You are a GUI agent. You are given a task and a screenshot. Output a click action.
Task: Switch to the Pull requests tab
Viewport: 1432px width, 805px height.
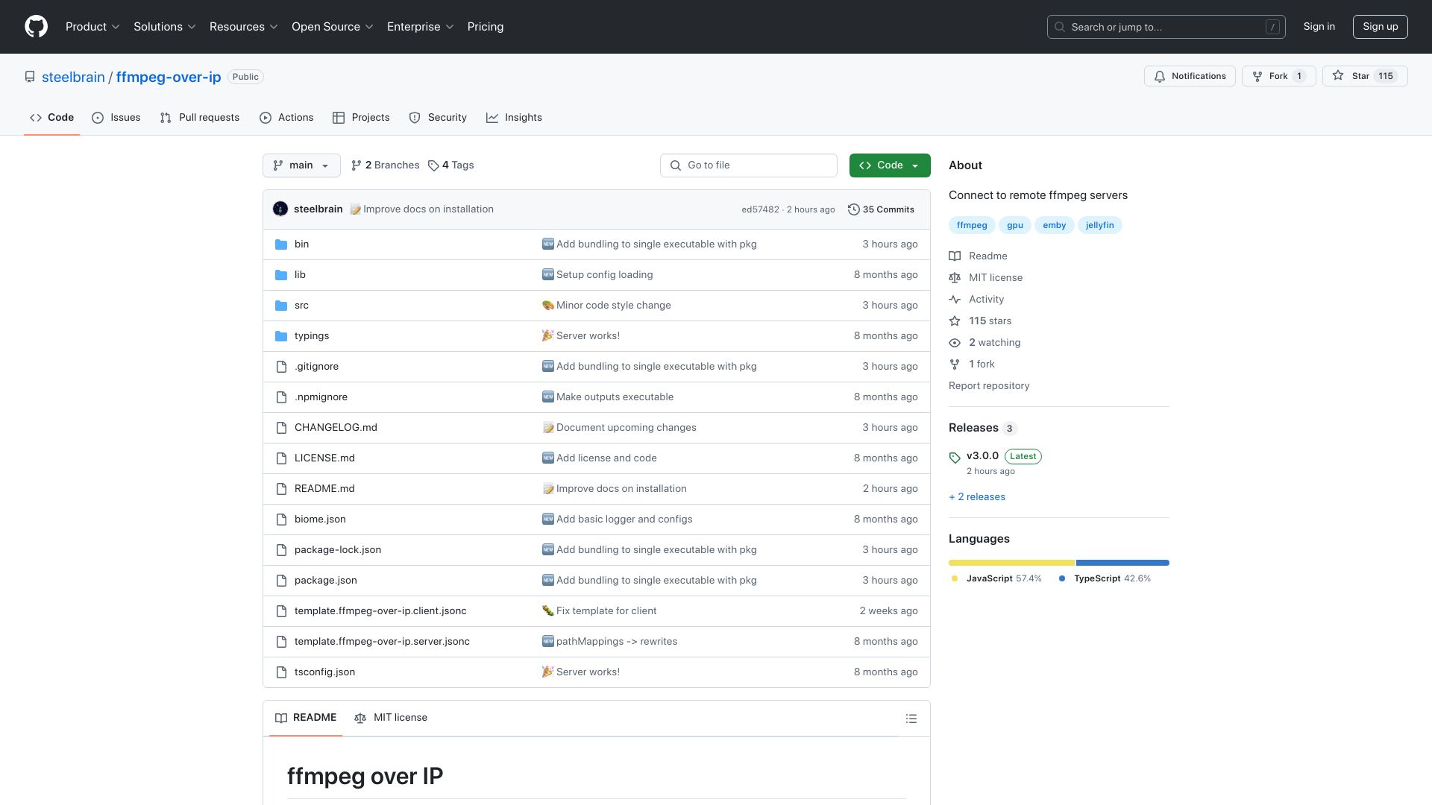[x=200, y=118]
